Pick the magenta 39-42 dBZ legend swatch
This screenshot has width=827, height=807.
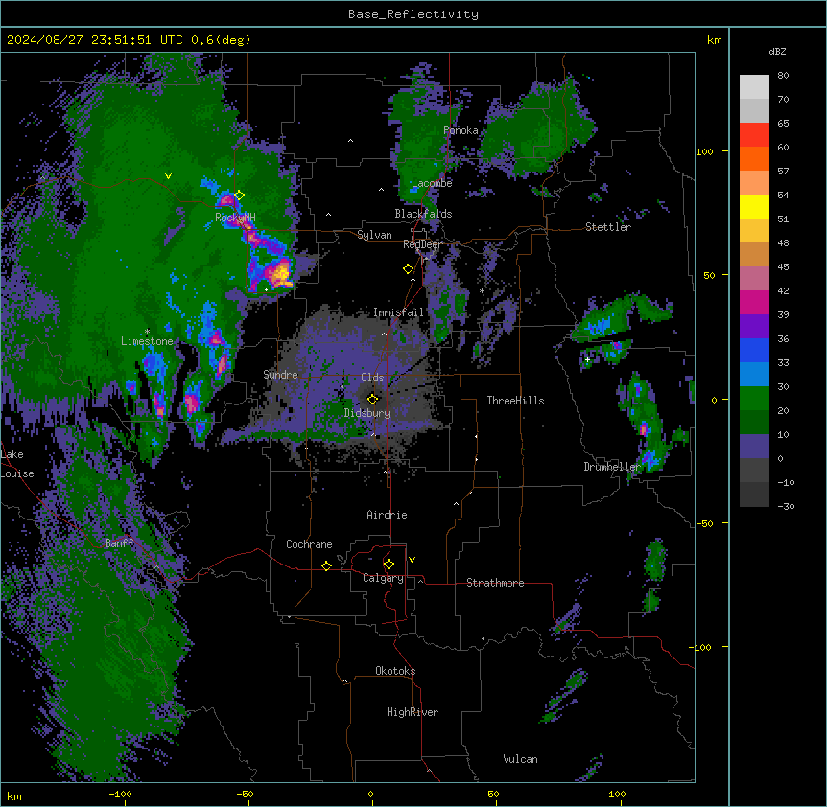754,302
